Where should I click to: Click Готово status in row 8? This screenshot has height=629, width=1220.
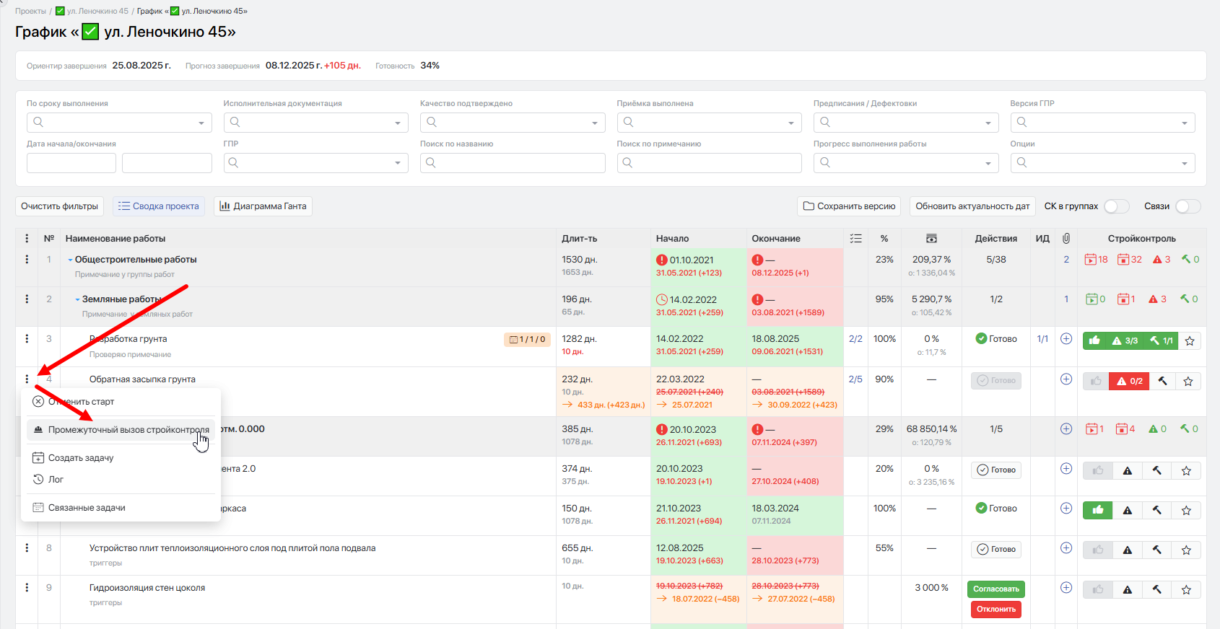pyautogui.click(x=996, y=550)
